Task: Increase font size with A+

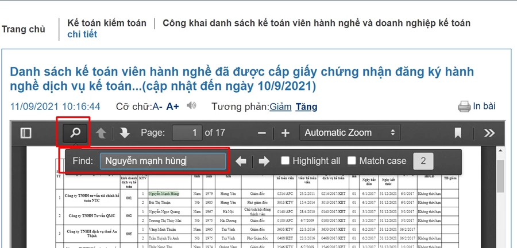Action: pos(172,107)
